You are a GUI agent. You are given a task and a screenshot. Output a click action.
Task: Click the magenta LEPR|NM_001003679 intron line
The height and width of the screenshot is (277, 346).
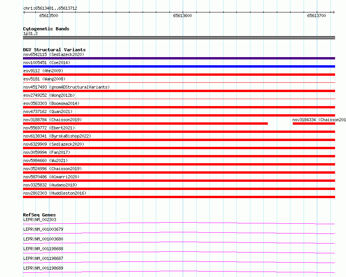pos(179,233)
